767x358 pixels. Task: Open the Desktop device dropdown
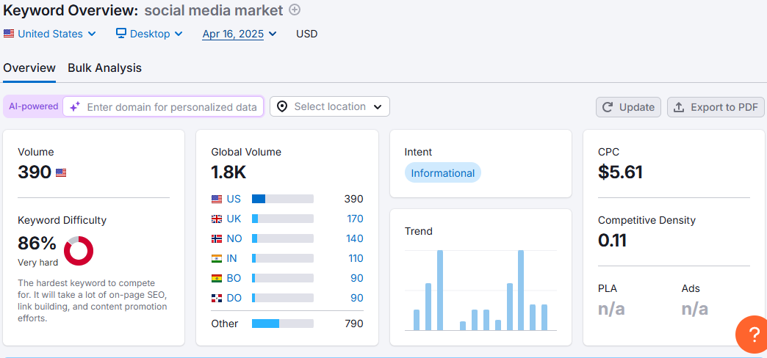(149, 34)
